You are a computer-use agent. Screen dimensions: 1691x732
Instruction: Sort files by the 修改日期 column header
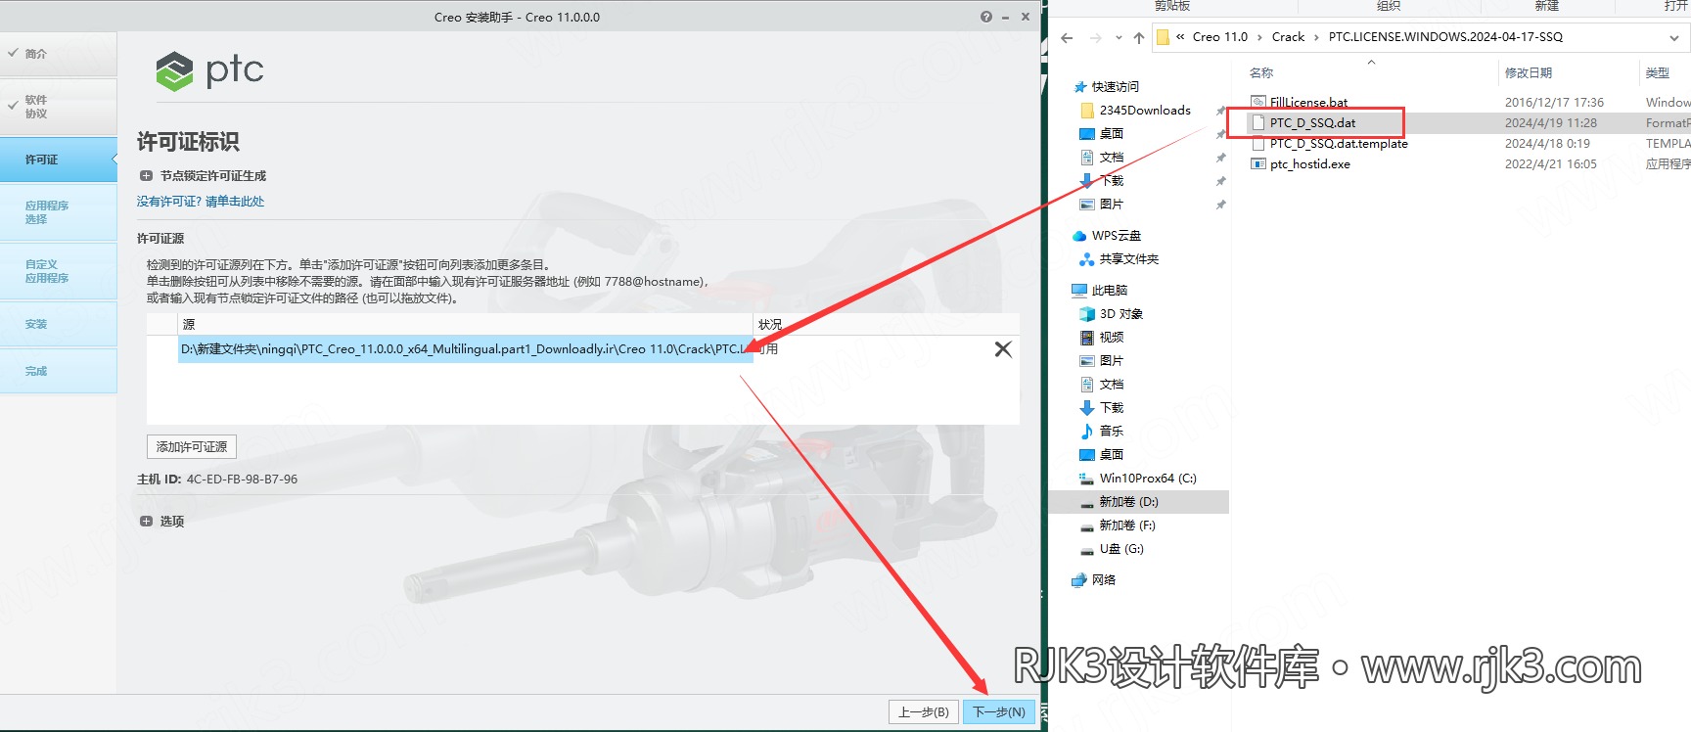pos(1529,73)
